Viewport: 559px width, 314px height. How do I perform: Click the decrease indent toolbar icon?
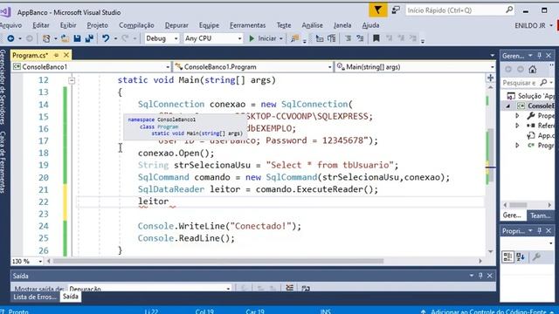coord(320,38)
